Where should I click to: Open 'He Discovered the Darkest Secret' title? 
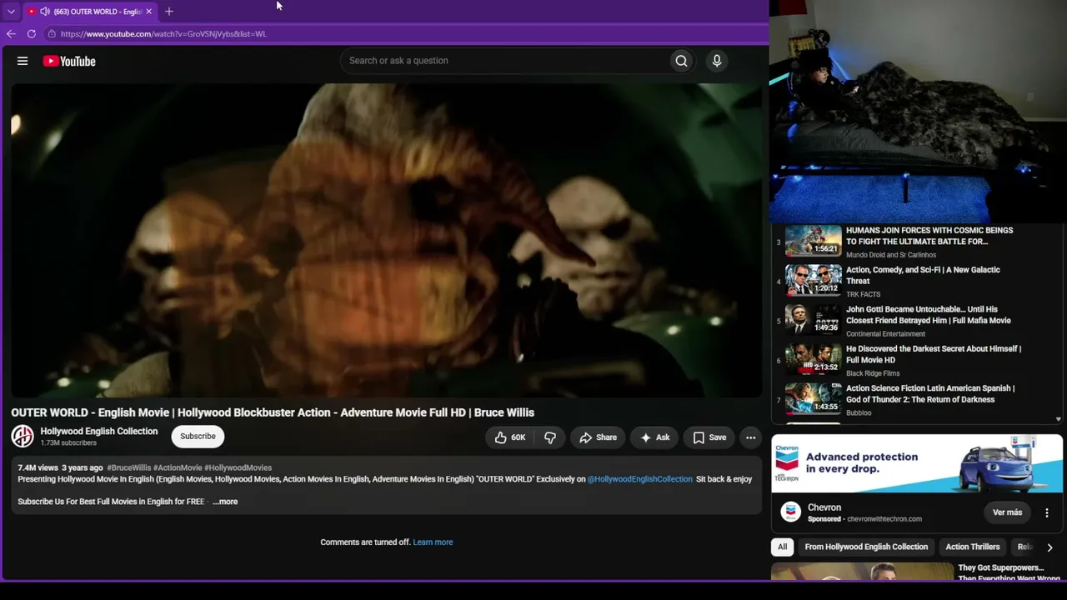coord(934,354)
